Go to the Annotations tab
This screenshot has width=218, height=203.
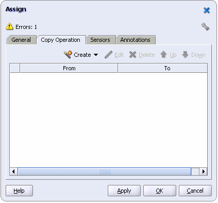136,40
